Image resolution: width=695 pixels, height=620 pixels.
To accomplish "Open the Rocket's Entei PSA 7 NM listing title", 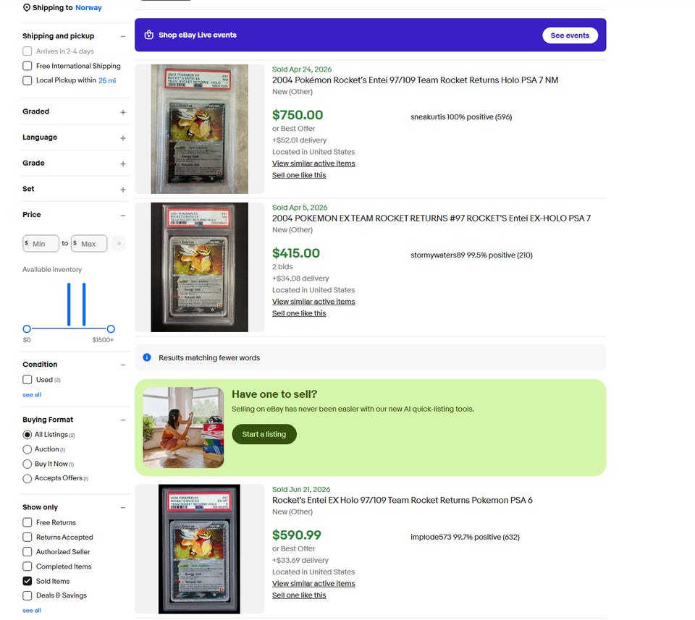I will (x=416, y=80).
